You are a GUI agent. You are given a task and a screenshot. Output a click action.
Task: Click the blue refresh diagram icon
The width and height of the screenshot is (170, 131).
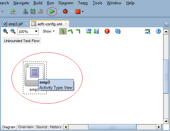coord(118,31)
